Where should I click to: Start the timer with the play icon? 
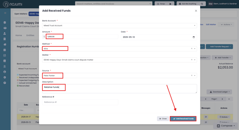171,4
